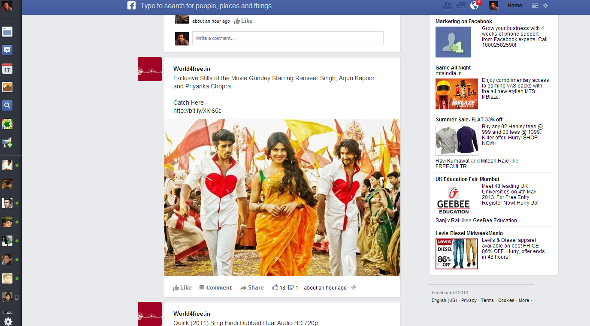The height and width of the screenshot is (326, 590).
Task: Open first online friend in chat sidebar
Action: [x=7, y=165]
